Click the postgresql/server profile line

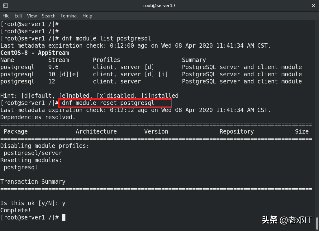click(33, 153)
